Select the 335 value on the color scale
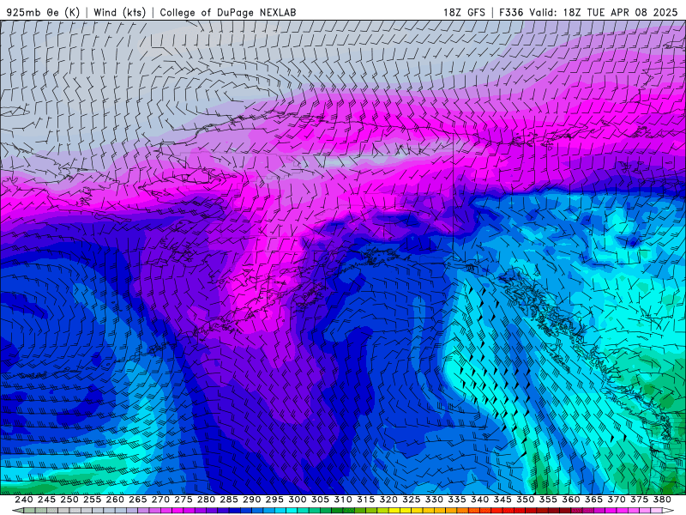The height and width of the screenshot is (515, 686). 457,500
